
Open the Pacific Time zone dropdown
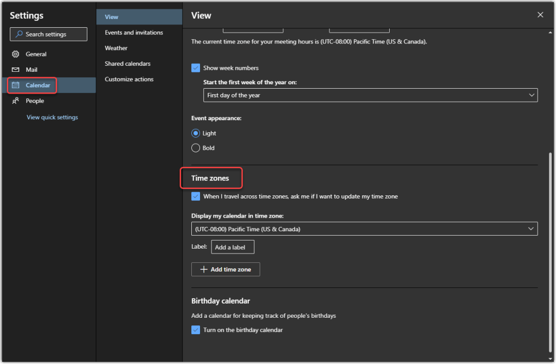point(364,229)
